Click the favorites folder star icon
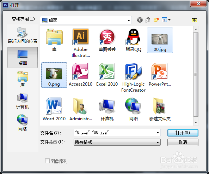 [194, 20]
